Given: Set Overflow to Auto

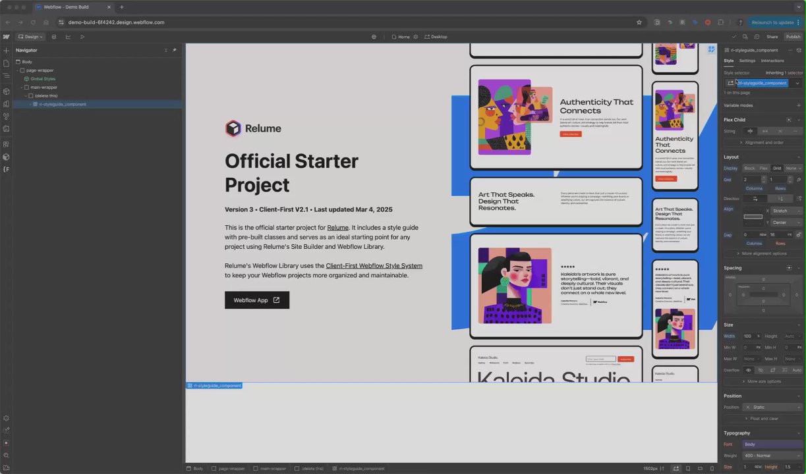Looking at the screenshot, I should coord(797,370).
